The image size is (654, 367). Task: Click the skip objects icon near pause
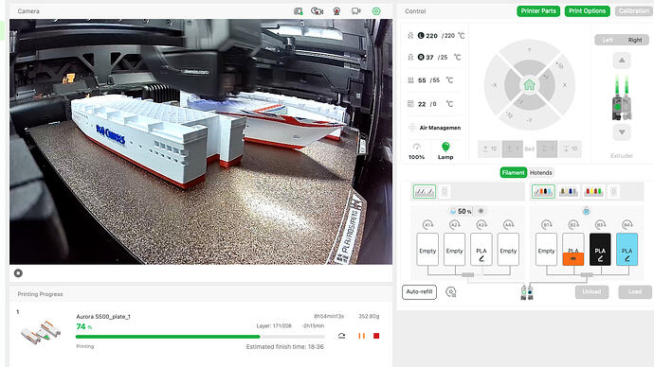(341, 336)
